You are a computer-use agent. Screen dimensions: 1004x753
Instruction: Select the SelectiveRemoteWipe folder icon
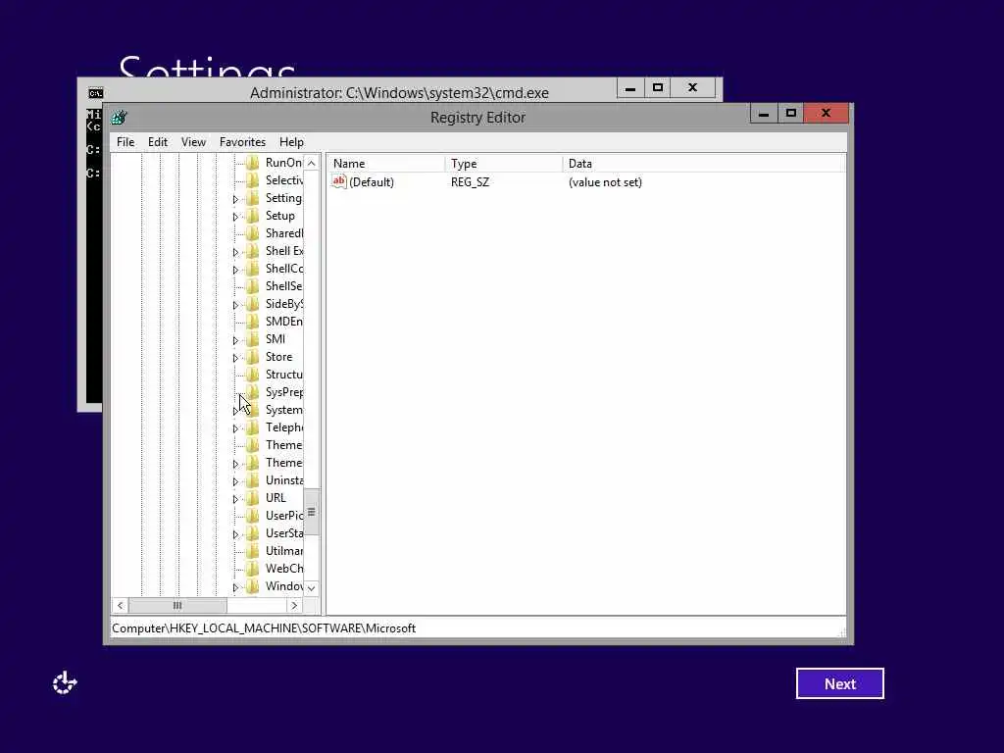pos(253,180)
